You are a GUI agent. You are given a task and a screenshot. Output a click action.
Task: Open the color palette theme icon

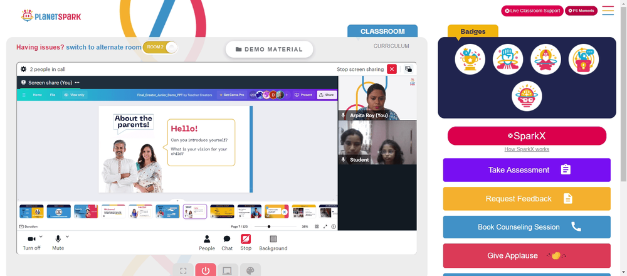coord(250,271)
